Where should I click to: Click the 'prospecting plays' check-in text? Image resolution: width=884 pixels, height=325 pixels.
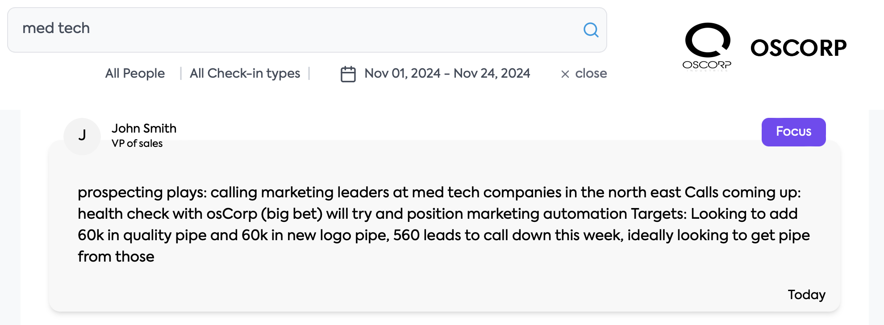coord(142,192)
